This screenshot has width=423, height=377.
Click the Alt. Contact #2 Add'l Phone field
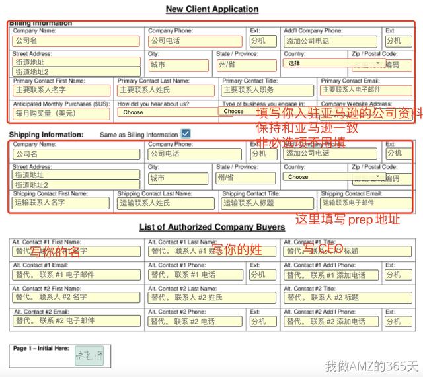[331, 322]
